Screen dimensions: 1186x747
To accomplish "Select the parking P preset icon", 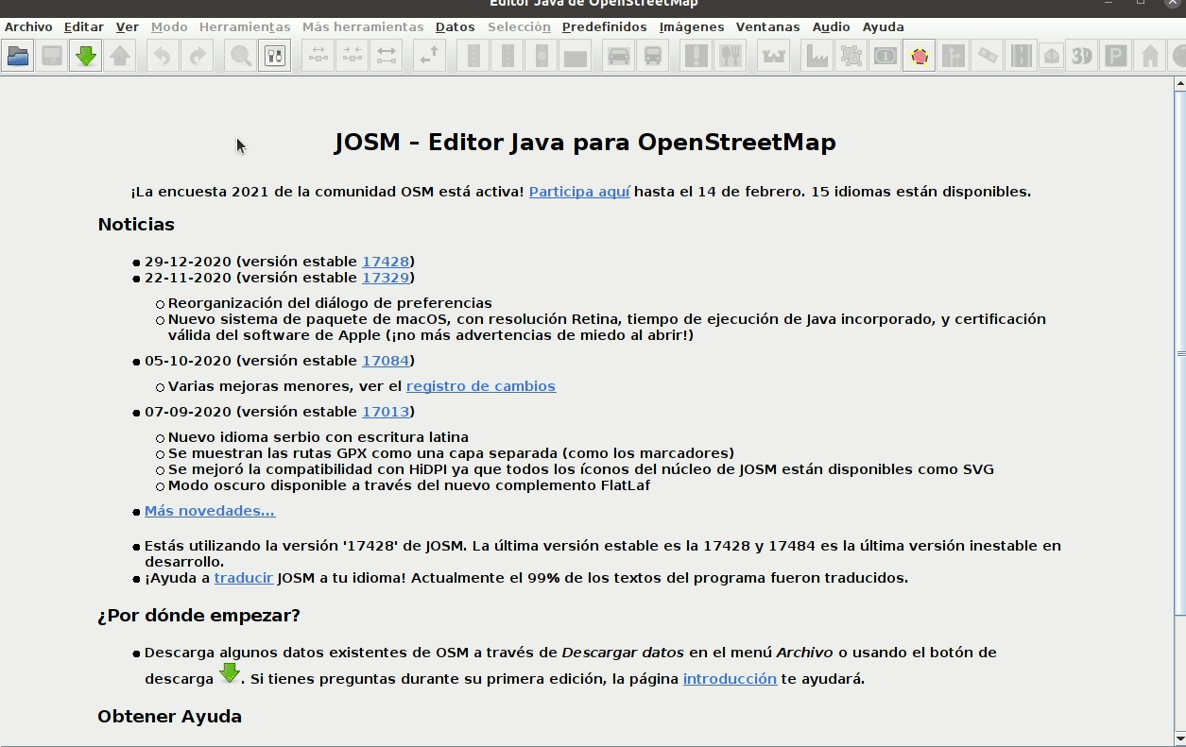I will (x=1116, y=57).
